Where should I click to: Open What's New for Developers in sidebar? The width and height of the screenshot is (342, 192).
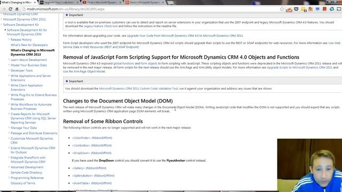29,45
